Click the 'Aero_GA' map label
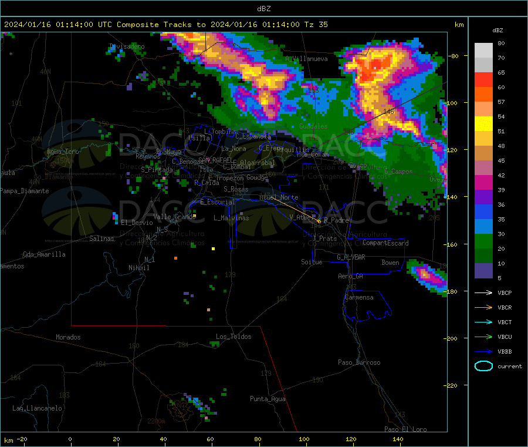 point(350,276)
